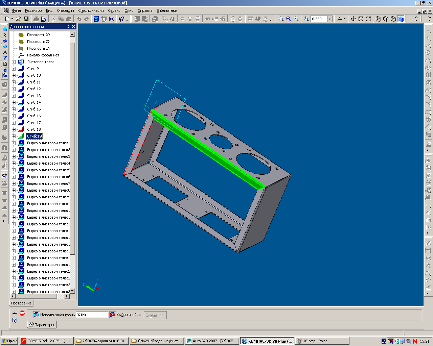Image resolution: width=433 pixels, height=346 pixels.
Task: Select Плоскость ZX in the tree
Action: (x=39, y=42)
